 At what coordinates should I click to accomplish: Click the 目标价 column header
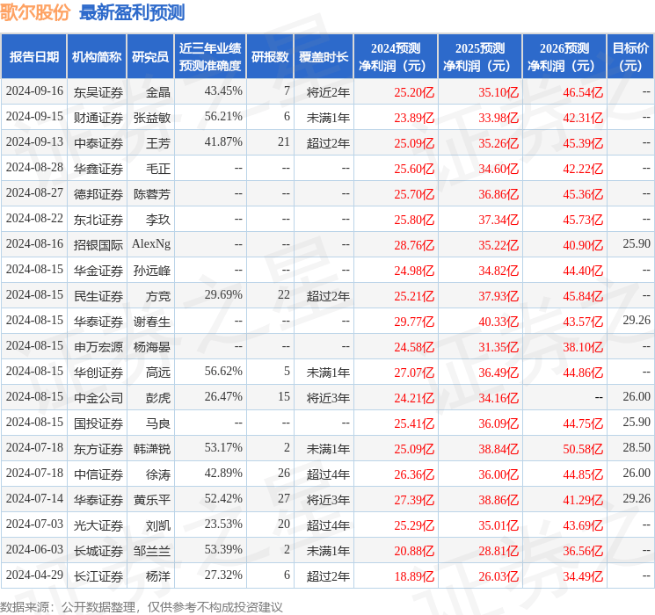pos(630,57)
